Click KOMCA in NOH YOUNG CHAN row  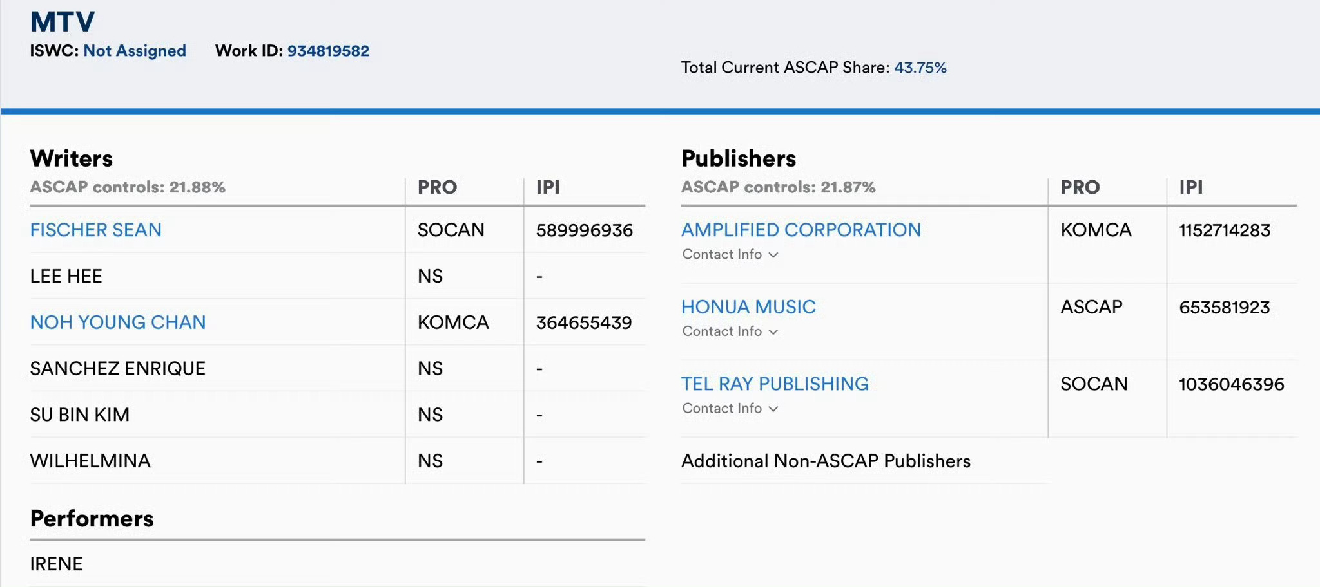coord(453,322)
